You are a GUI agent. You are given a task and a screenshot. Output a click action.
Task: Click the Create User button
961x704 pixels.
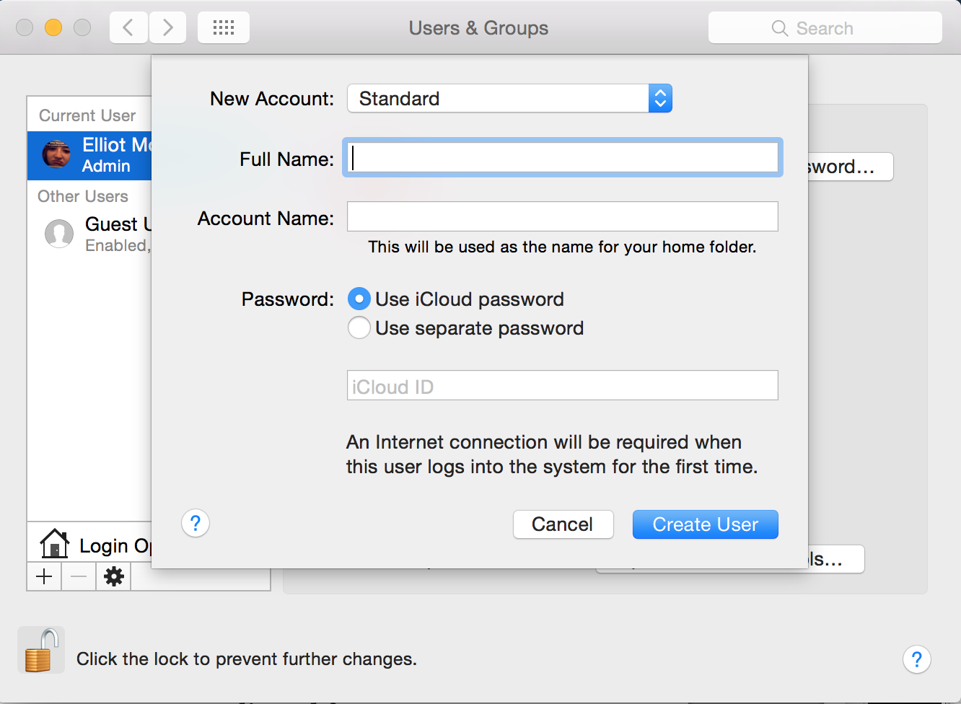pos(706,524)
